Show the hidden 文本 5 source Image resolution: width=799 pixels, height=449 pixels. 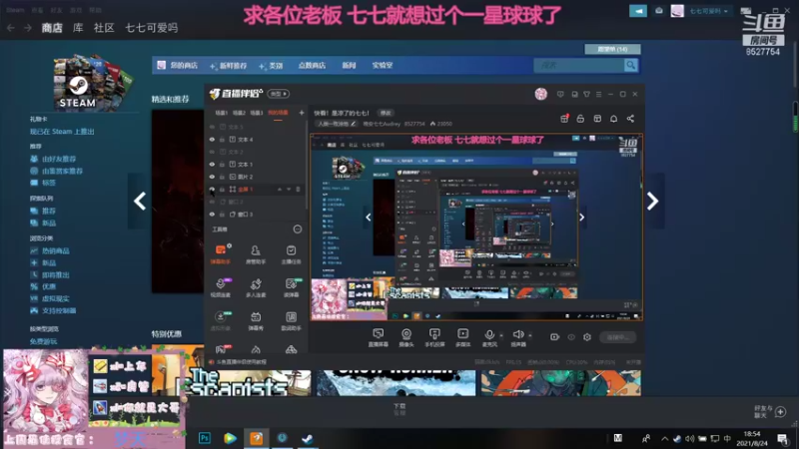(x=212, y=127)
